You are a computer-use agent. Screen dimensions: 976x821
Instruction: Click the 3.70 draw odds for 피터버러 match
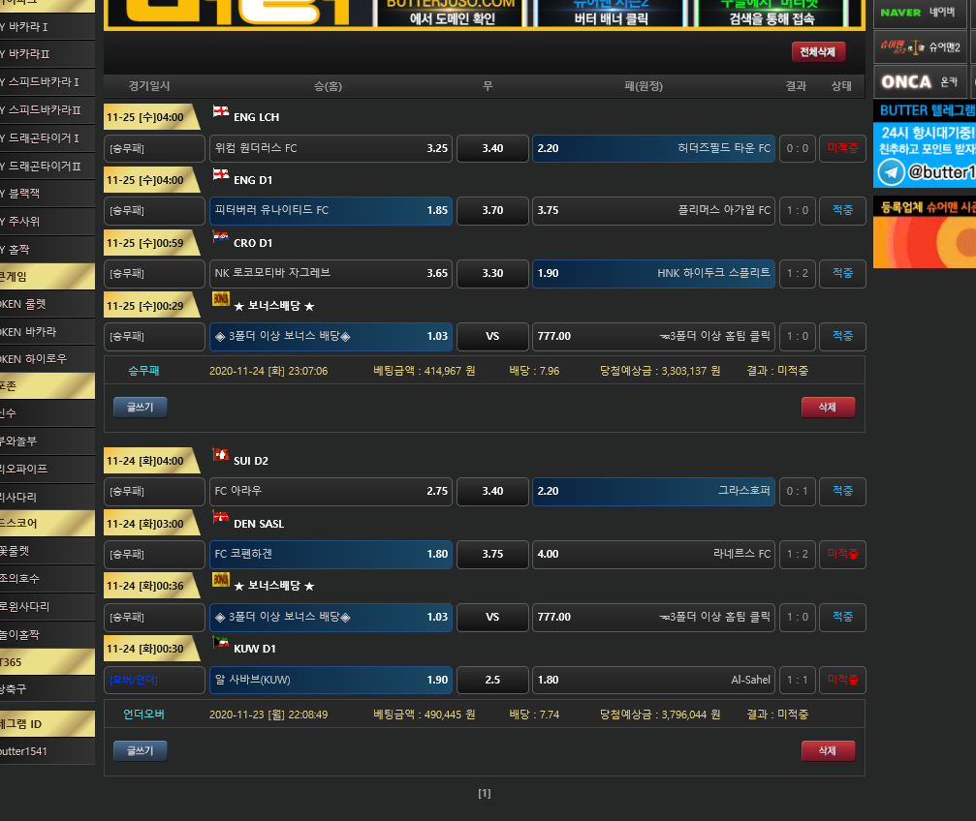pyautogui.click(x=492, y=211)
